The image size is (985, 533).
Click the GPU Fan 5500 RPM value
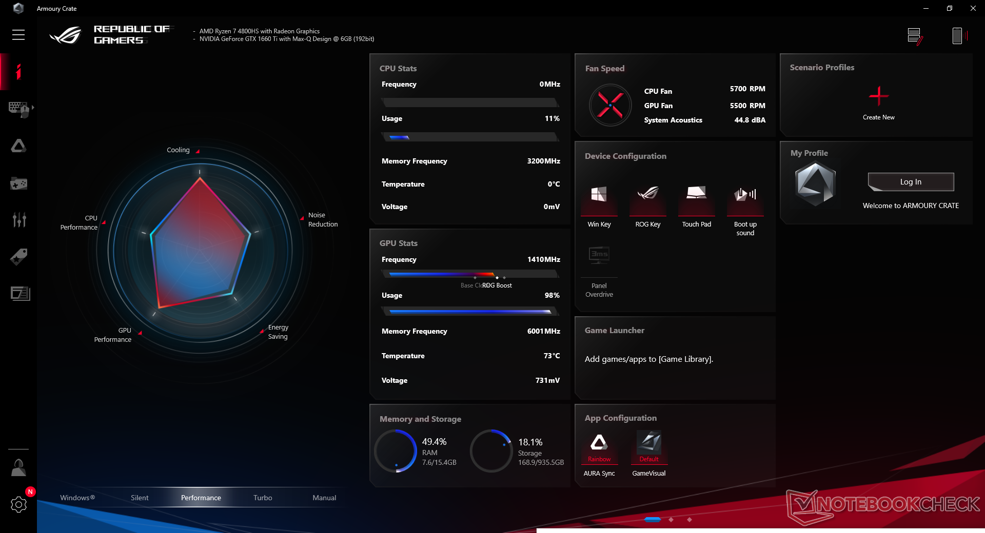(747, 106)
